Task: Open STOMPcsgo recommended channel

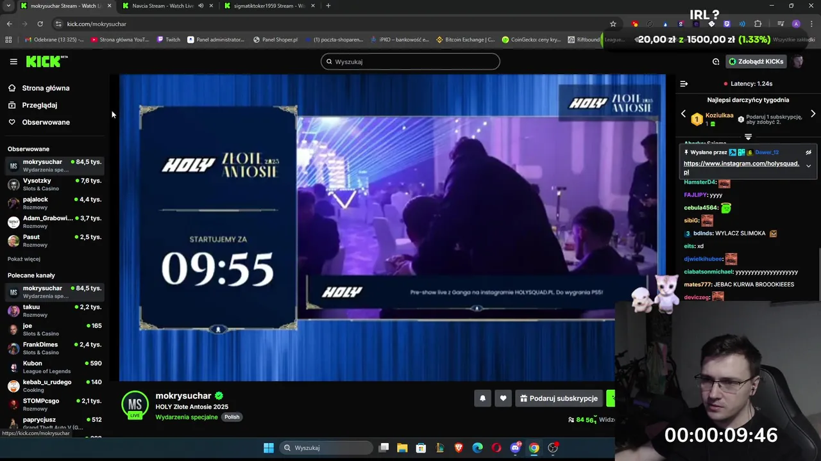Action: [x=55, y=404]
